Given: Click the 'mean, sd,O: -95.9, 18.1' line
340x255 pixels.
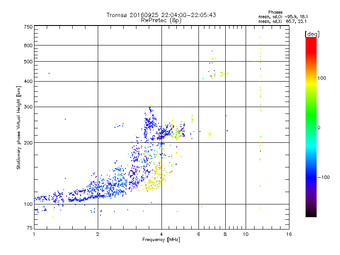Looking at the screenshot, I should (283, 17).
